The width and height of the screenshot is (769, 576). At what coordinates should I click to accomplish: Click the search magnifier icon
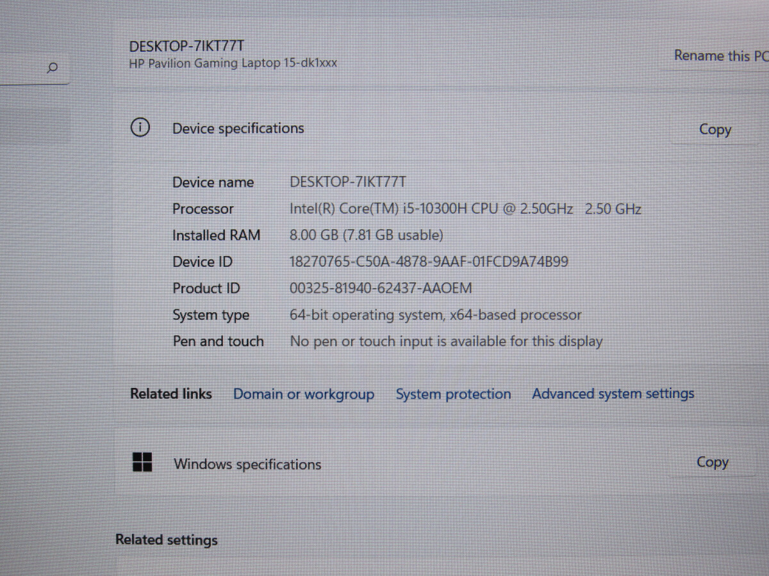[53, 67]
